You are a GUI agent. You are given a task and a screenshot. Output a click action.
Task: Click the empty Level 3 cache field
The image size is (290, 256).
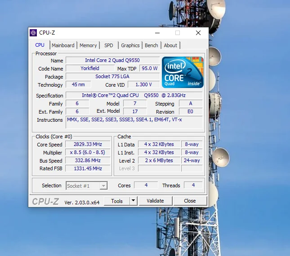click(159, 168)
